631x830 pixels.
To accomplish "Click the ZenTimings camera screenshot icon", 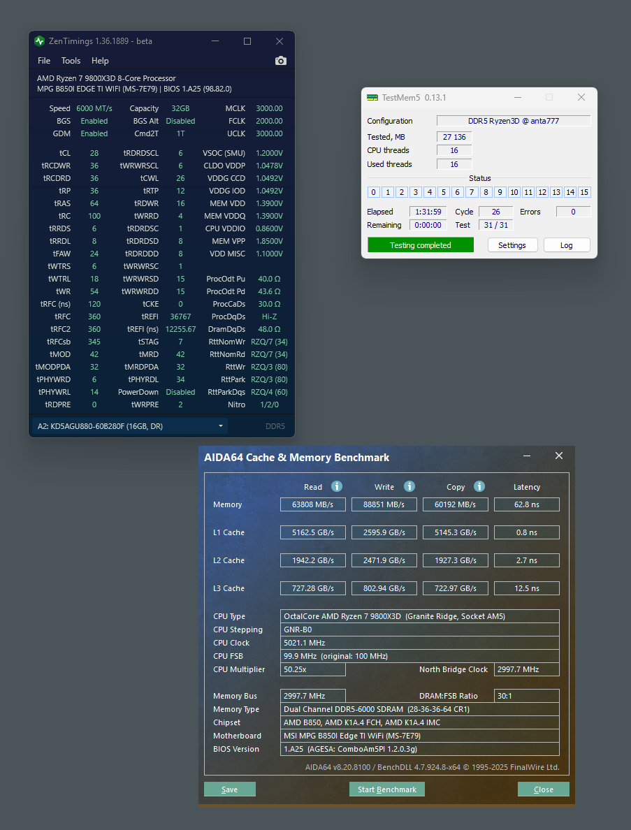I will point(281,61).
